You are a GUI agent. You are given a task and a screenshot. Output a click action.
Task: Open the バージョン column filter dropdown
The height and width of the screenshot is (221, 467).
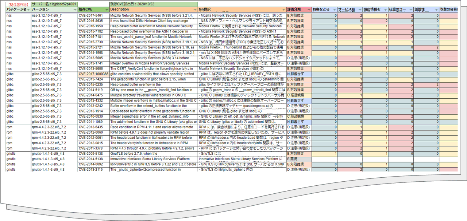tap(75, 10)
